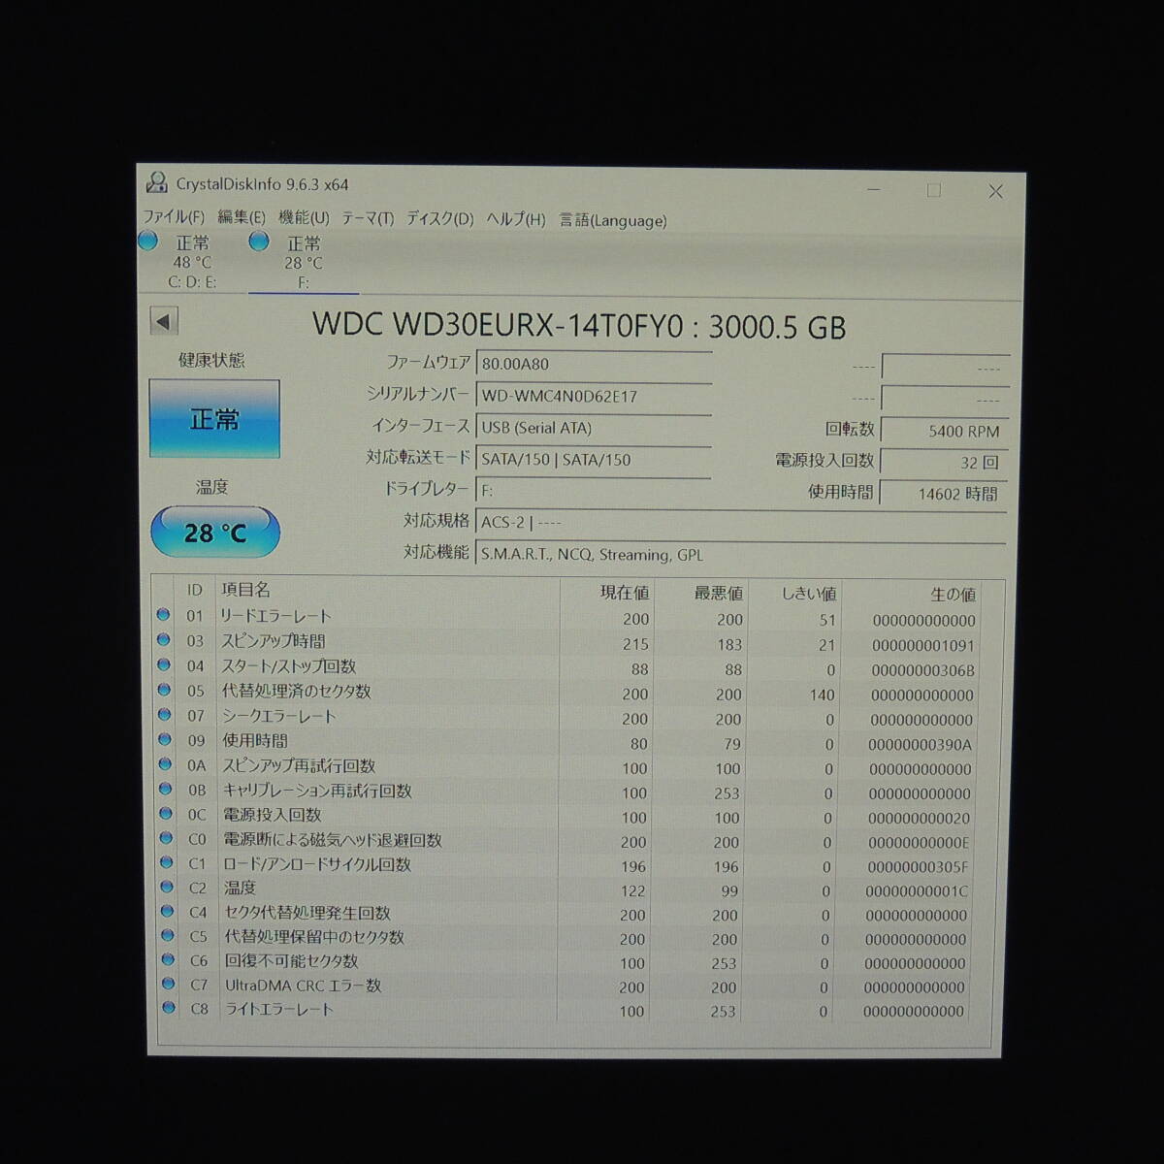Click the firmware field 80.00A80
This screenshot has height=1164, width=1164.
click(x=593, y=365)
